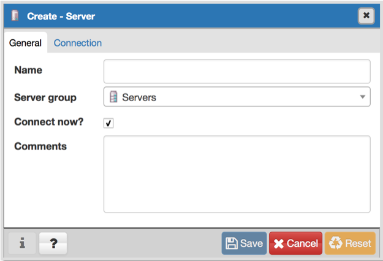Cancel server creation
The width and height of the screenshot is (383, 261).
tap(295, 243)
